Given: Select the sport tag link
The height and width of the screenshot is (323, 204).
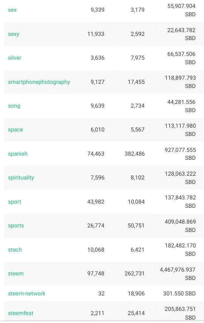Looking at the screenshot, I should 14,202.
